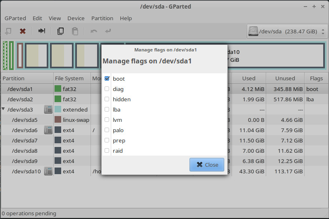Image resolution: width=329 pixels, height=219 pixels.
Task: Click the green fat32 swatch on /dev/sda1 row
Action: (58, 89)
